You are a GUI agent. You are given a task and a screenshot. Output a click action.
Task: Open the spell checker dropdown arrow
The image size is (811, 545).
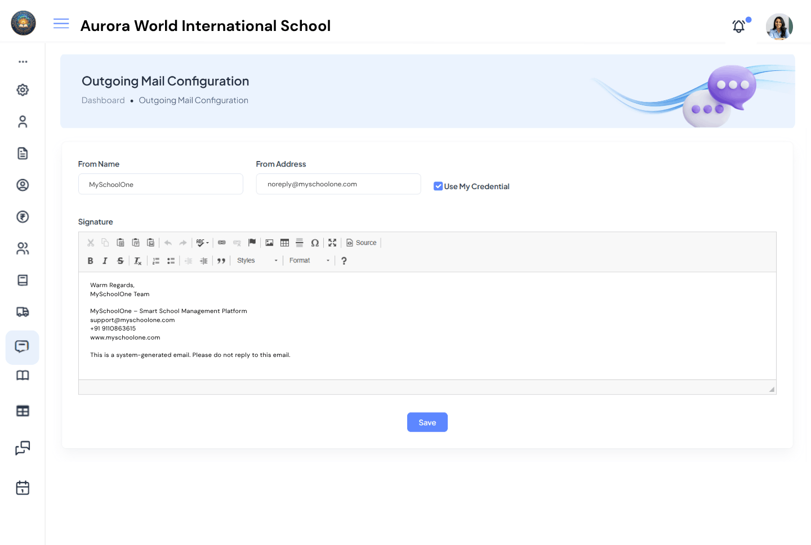(x=207, y=242)
